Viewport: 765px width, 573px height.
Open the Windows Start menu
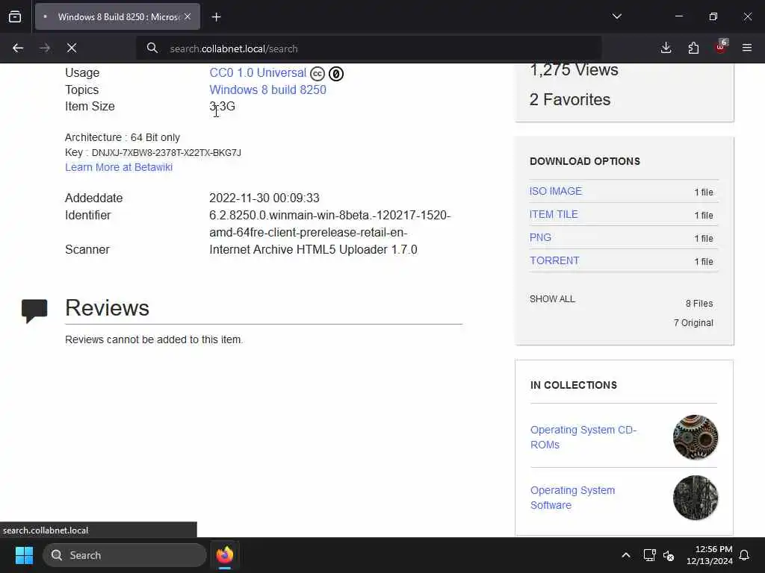click(24, 555)
